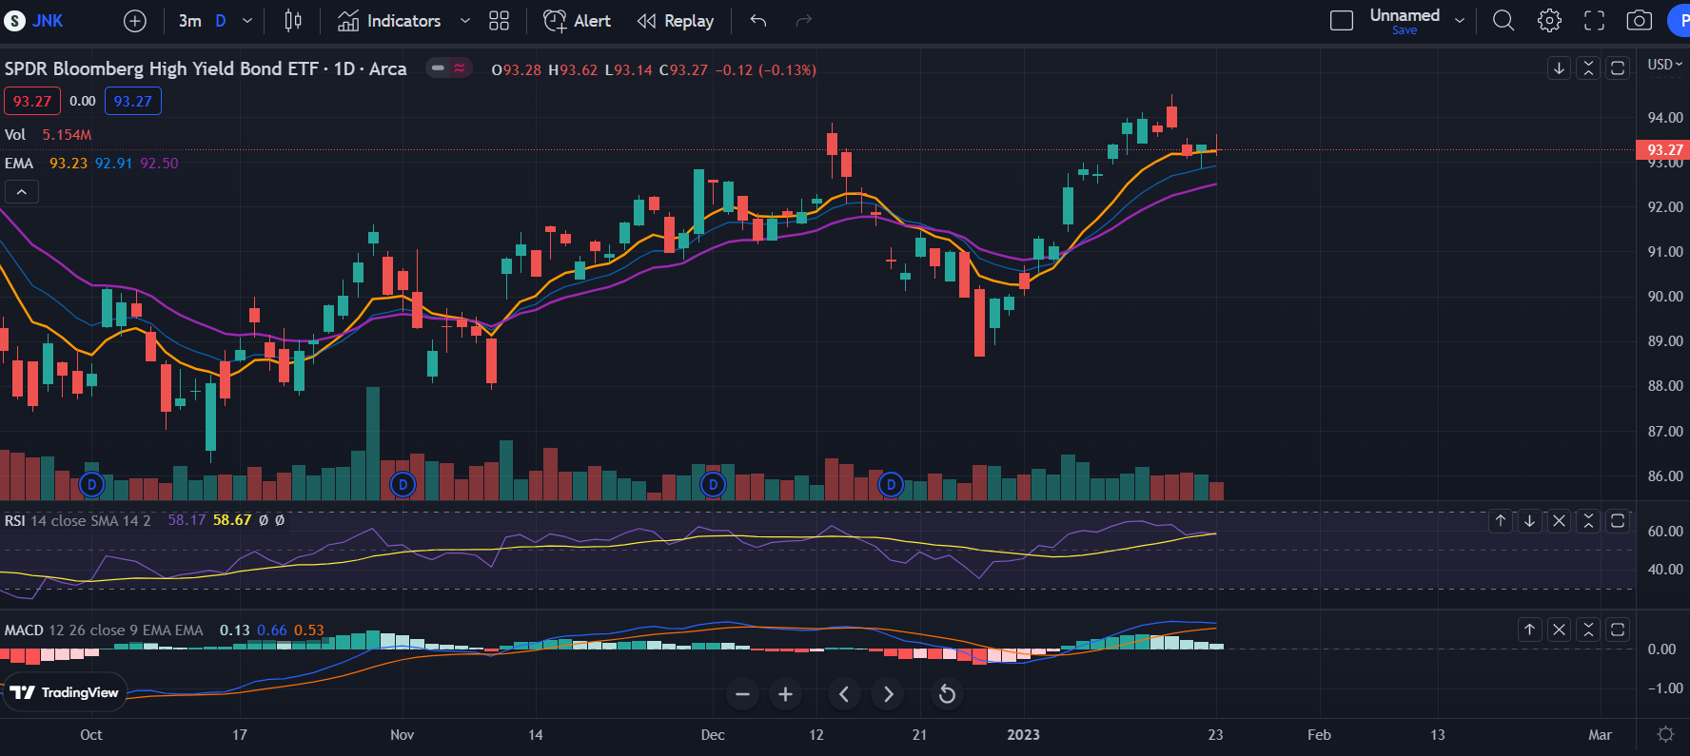Open the USD currency dropdown
This screenshot has height=756, width=1690.
pos(1664,65)
